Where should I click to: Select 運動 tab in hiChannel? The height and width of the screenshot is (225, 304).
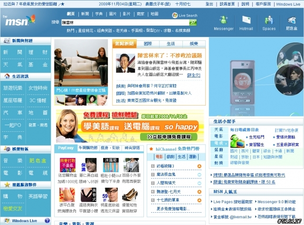pos(192,157)
